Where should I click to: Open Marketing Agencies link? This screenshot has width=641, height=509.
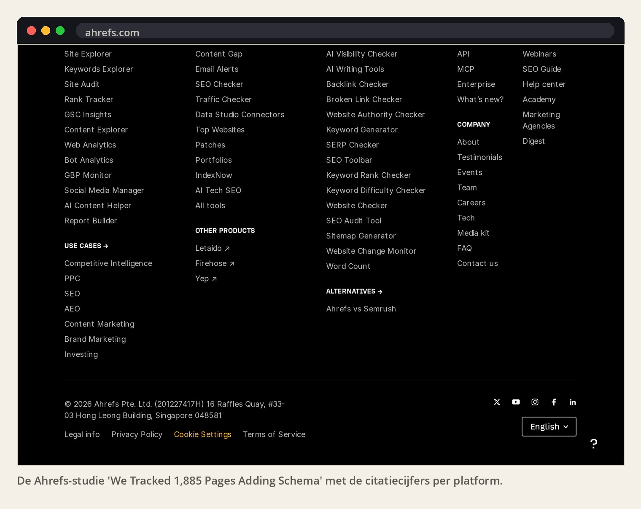[541, 120]
